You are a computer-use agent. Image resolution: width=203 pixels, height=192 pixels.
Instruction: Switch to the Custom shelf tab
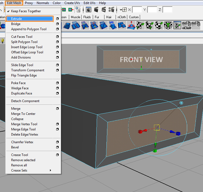coord(134,17)
